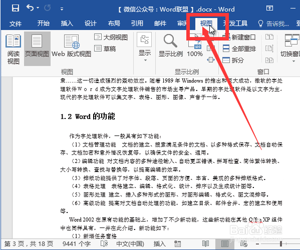The image size is (300, 250).
Task: Click the greyed 并排查看 icon
Action: [269, 37]
